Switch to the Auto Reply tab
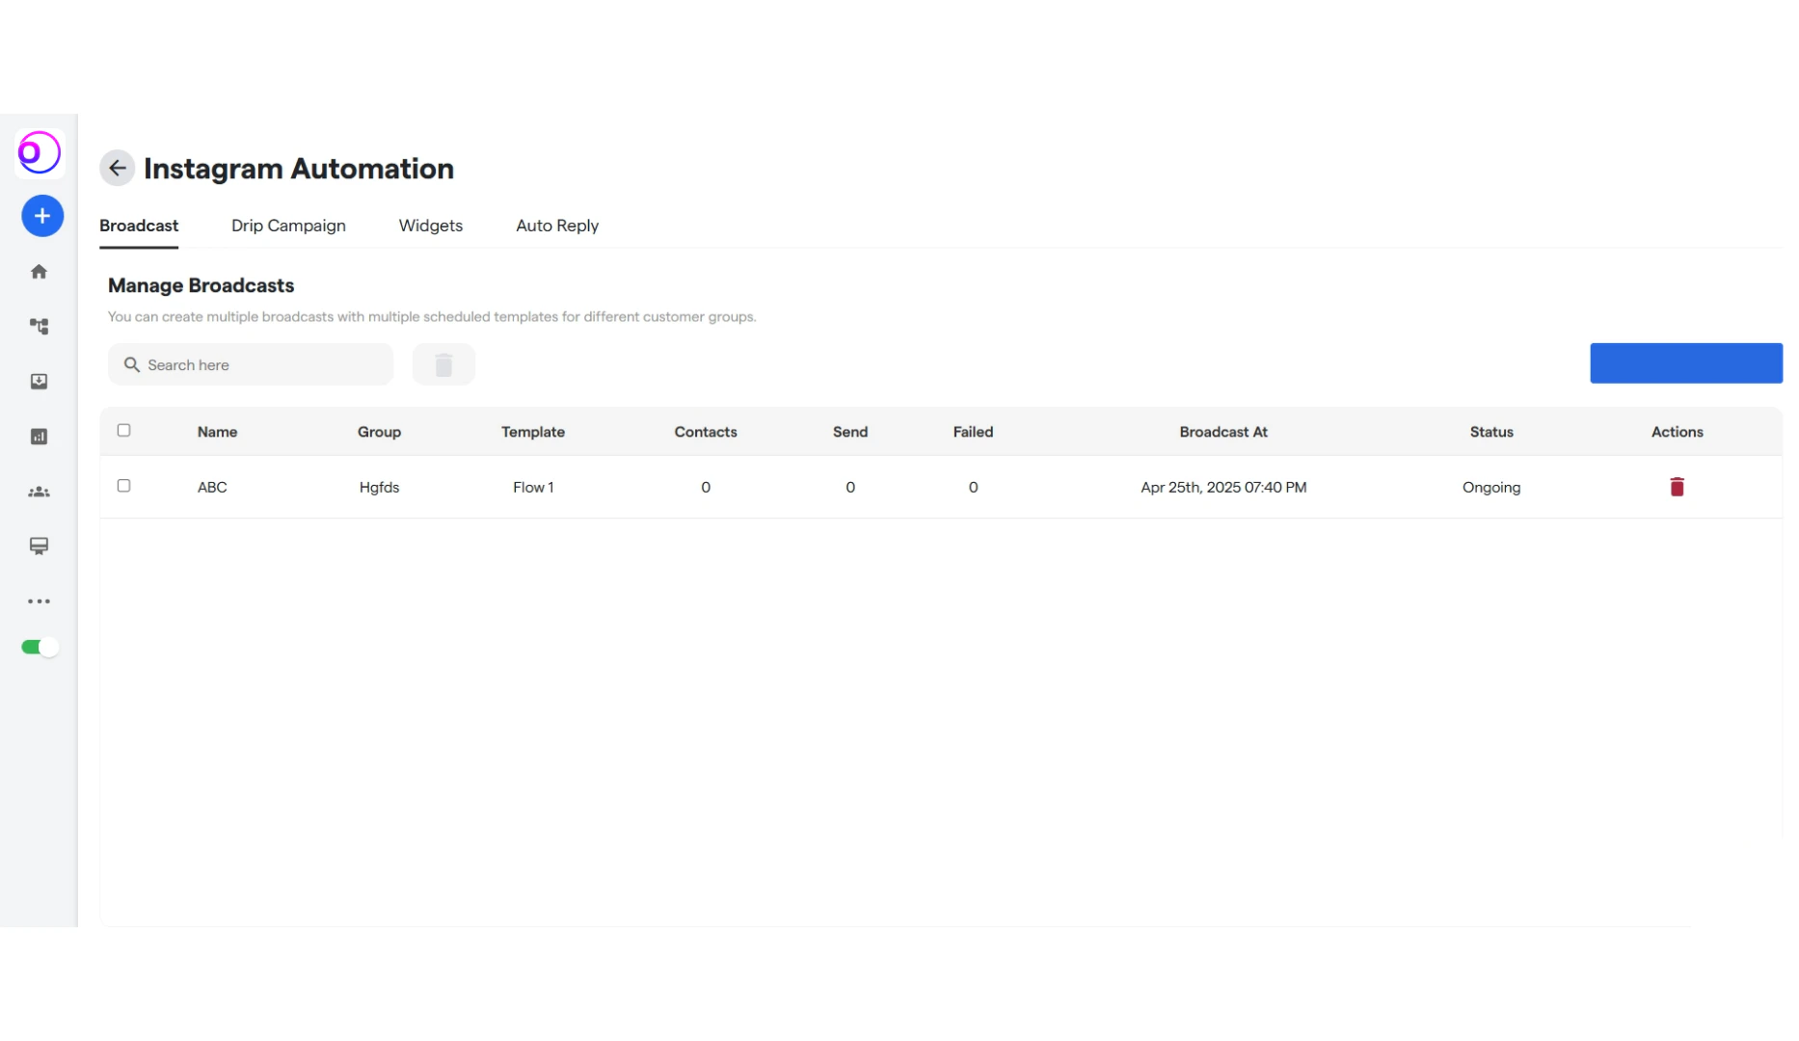The width and height of the screenshot is (1799, 1041). click(x=557, y=226)
